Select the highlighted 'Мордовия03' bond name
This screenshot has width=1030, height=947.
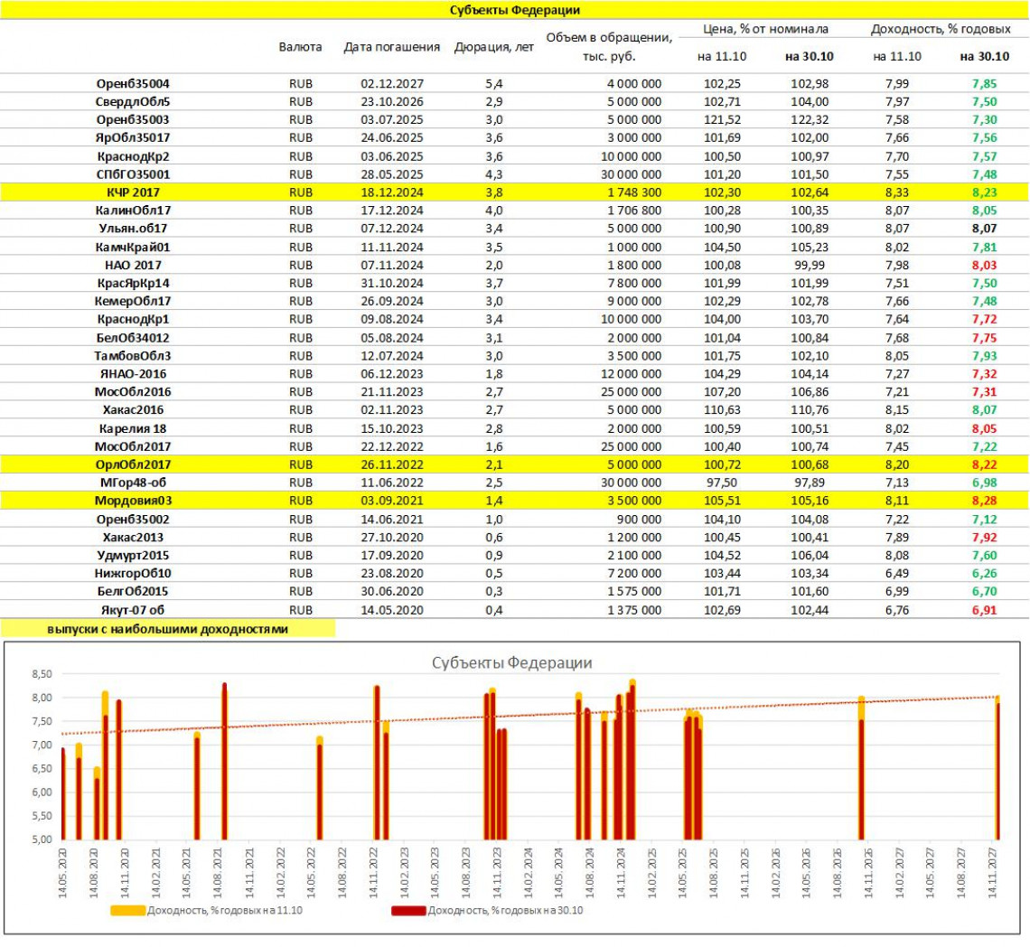coord(133,501)
